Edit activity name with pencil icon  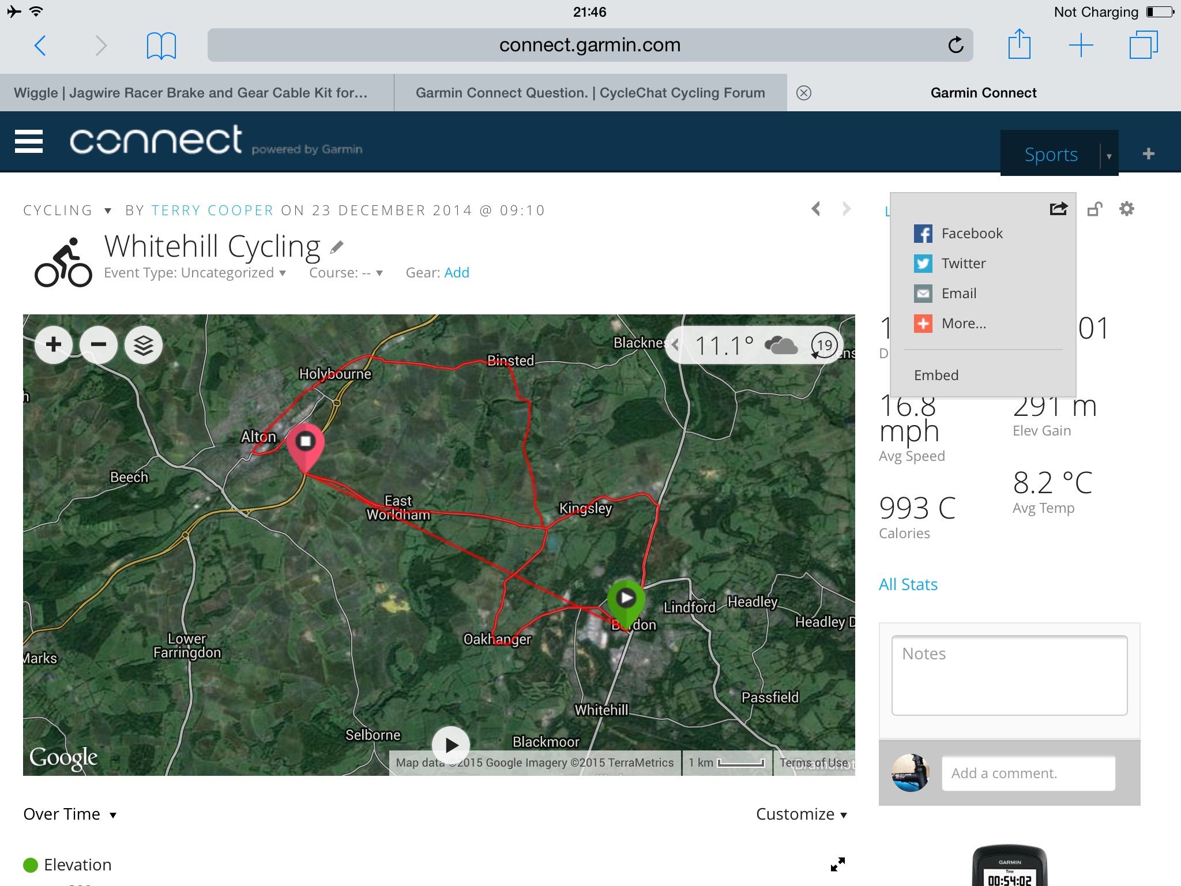pyautogui.click(x=337, y=247)
